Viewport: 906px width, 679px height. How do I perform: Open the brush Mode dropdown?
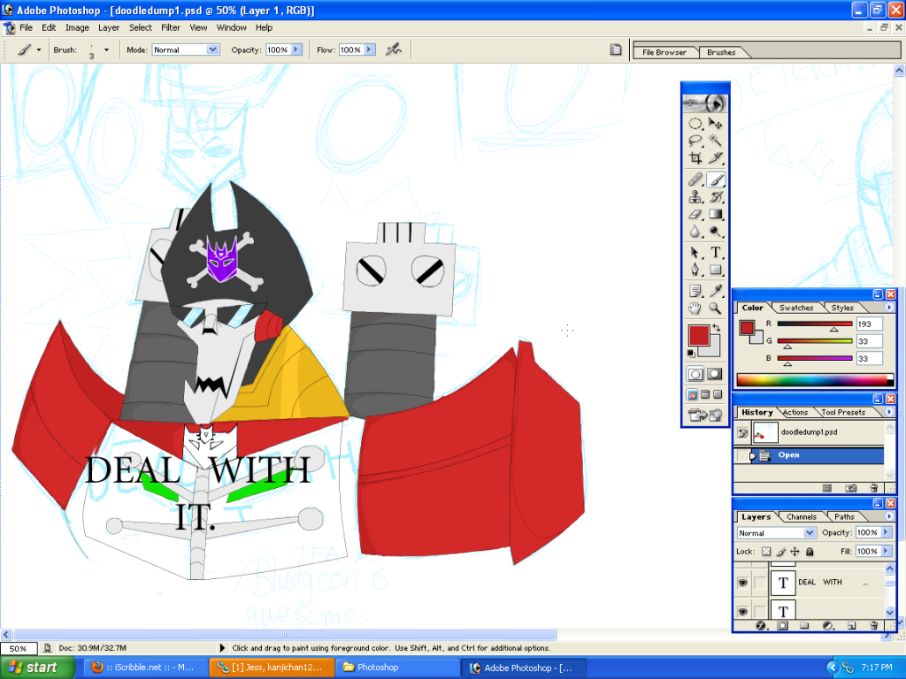pyautogui.click(x=186, y=50)
